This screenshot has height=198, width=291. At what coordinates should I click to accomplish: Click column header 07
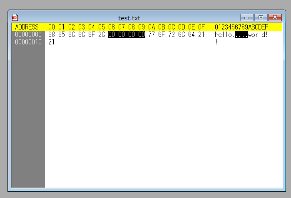pos(122,27)
